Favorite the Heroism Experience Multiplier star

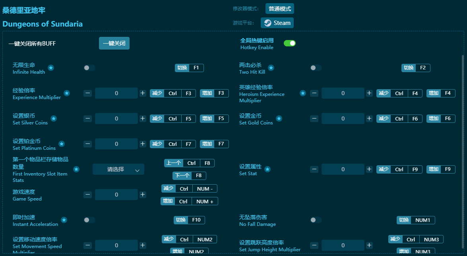point(303,93)
